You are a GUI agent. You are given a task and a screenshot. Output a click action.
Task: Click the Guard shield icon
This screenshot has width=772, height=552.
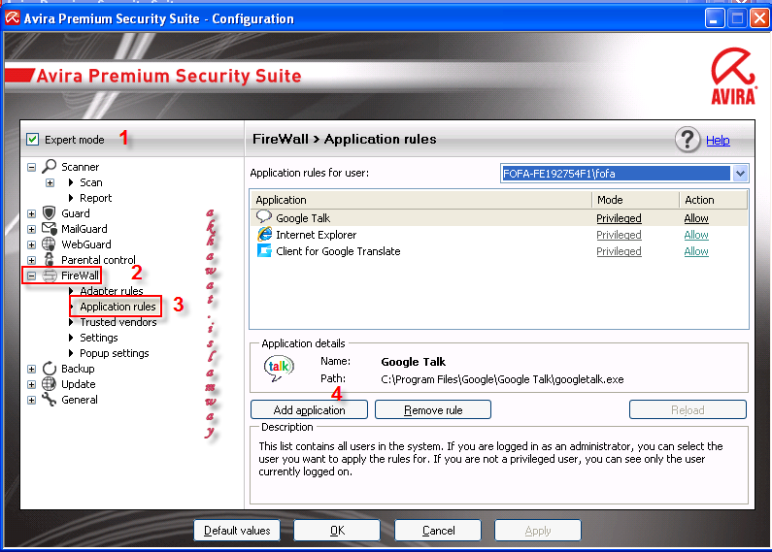[x=50, y=213]
